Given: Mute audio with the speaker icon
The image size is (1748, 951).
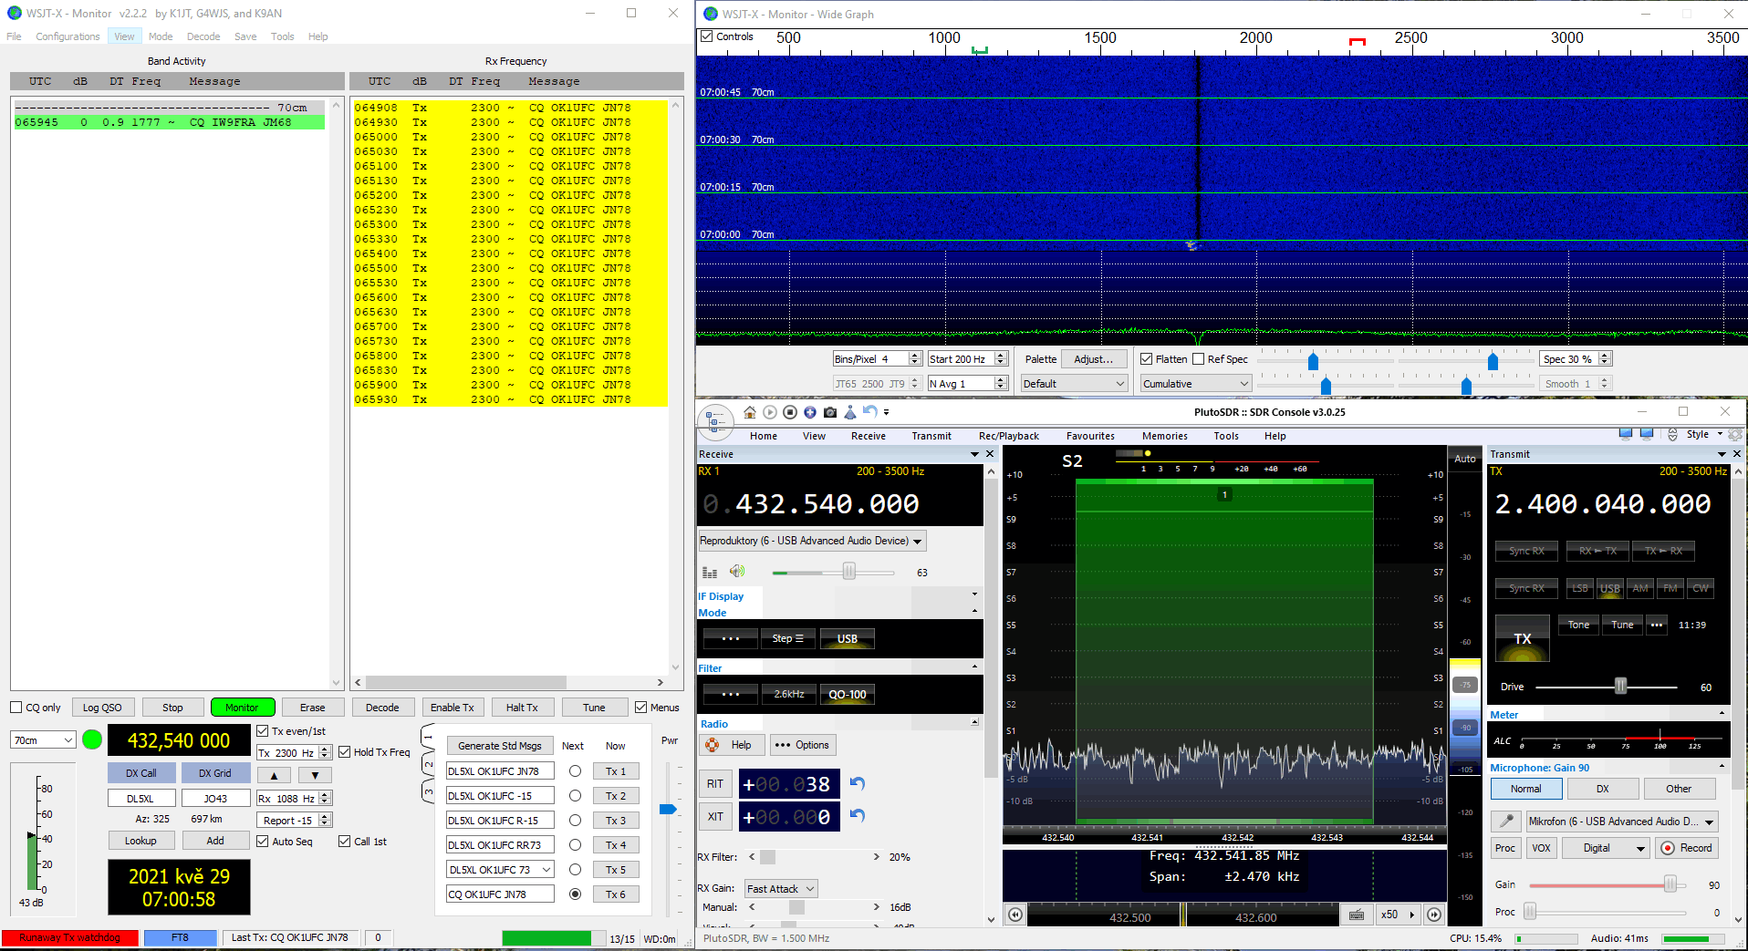Looking at the screenshot, I should pos(737,572).
